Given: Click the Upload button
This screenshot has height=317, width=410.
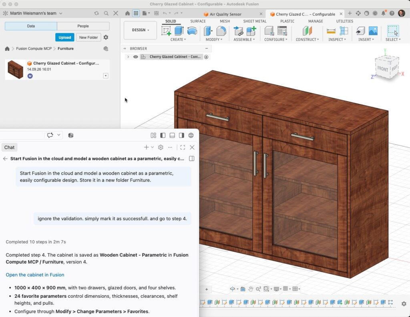Looking at the screenshot, I should coord(64,37).
